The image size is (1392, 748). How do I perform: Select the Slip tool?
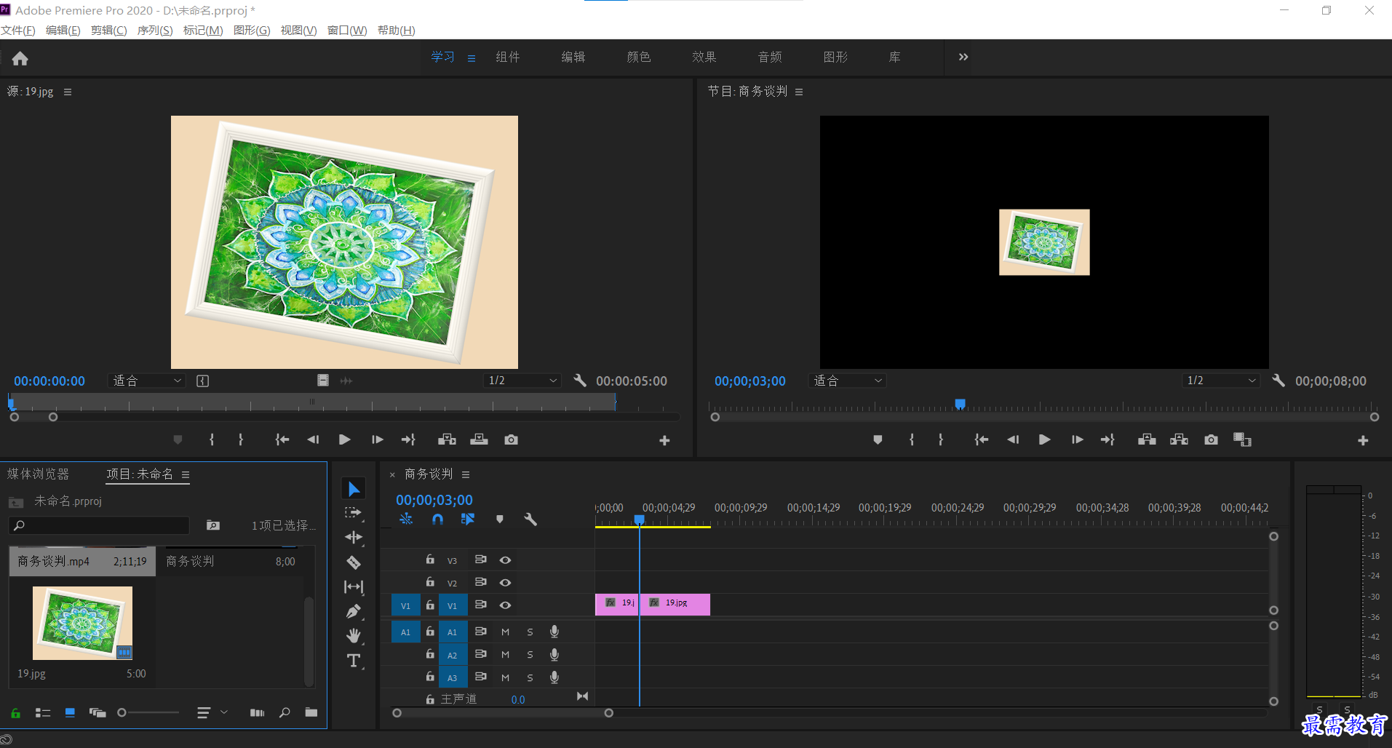354,586
